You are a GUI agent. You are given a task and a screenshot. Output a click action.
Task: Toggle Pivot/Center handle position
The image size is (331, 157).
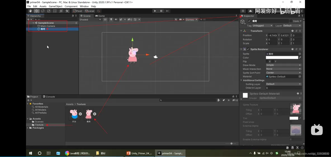coord(77,11)
